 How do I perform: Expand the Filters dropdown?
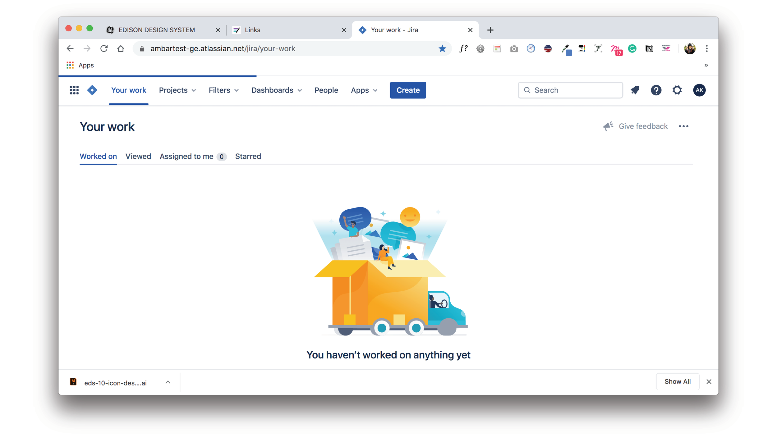click(x=223, y=90)
